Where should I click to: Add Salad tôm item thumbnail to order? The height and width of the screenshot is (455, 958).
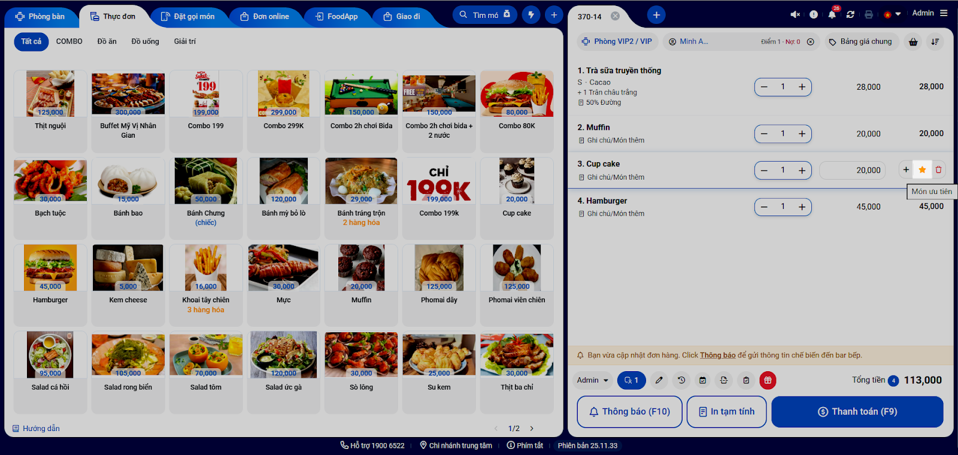point(206,355)
